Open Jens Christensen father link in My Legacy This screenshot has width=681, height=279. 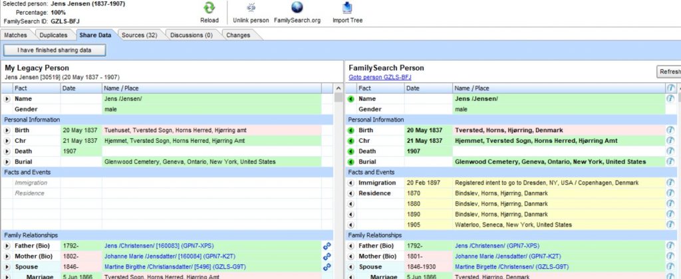tap(159, 246)
